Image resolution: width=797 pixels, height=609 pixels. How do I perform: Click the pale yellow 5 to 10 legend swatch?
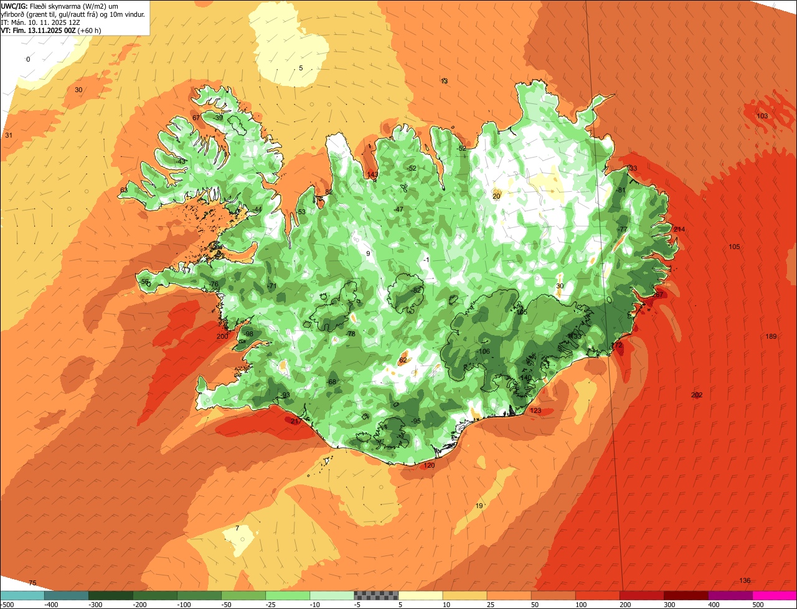[x=420, y=595]
